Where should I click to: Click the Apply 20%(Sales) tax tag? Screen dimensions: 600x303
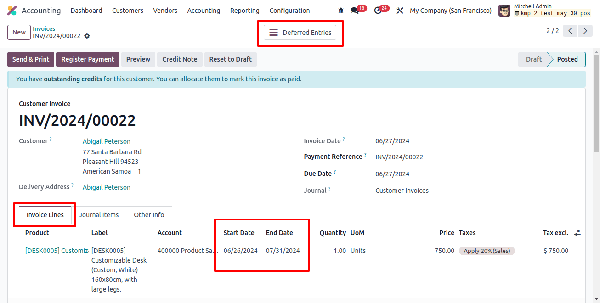point(487,251)
